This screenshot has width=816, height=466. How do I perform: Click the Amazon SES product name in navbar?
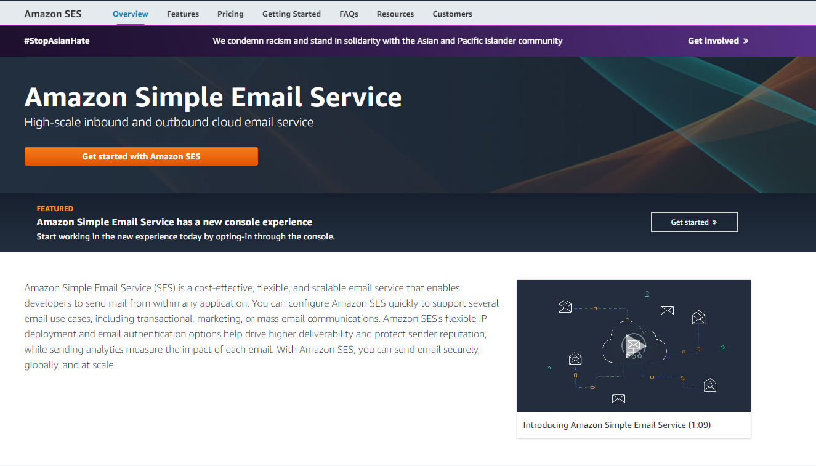click(53, 14)
